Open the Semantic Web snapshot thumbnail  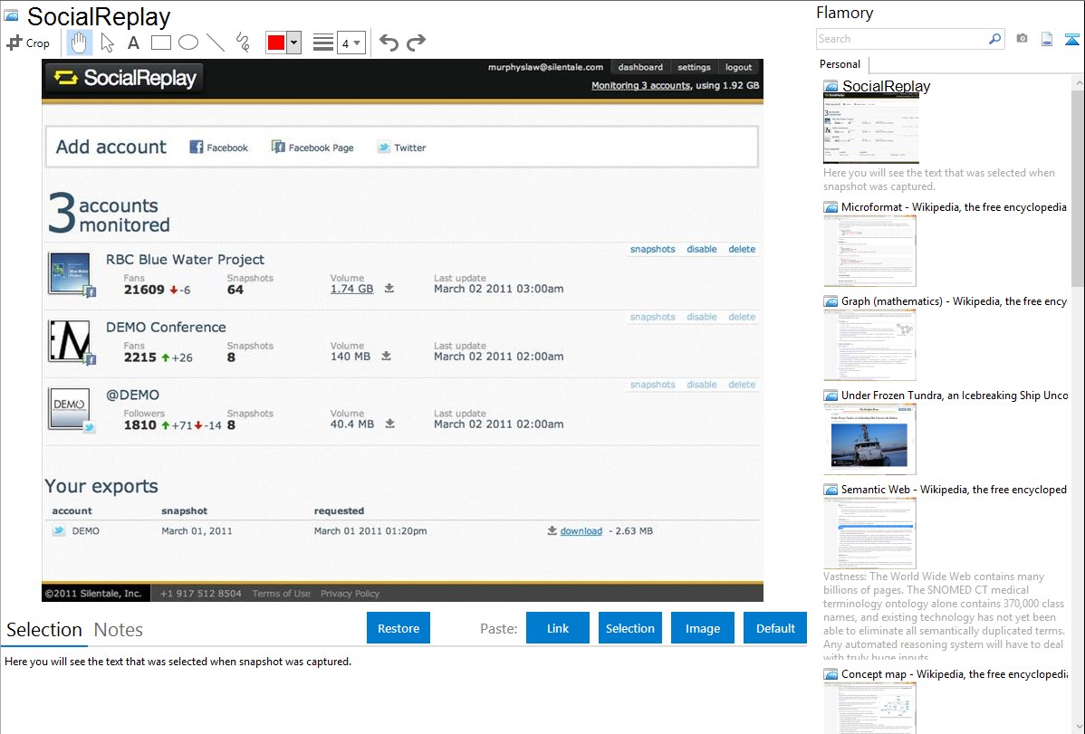point(869,532)
